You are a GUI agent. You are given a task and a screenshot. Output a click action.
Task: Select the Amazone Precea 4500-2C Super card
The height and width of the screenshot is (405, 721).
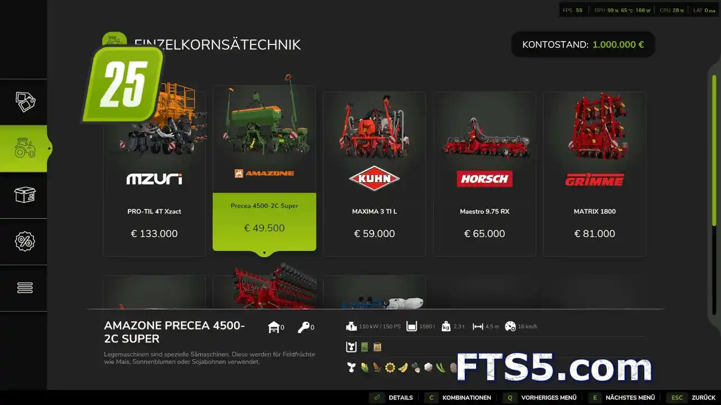tap(264, 168)
